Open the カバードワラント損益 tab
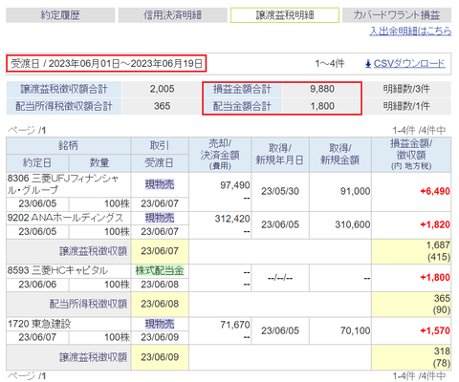Image resolution: width=459 pixels, height=382 pixels. tap(397, 15)
